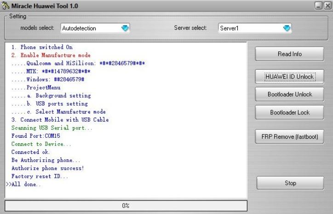The image size is (333, 214).
Task: Click '3. Connect Mobile with USB Cable'
Action: pyautogui.click(x=60, y=119)
